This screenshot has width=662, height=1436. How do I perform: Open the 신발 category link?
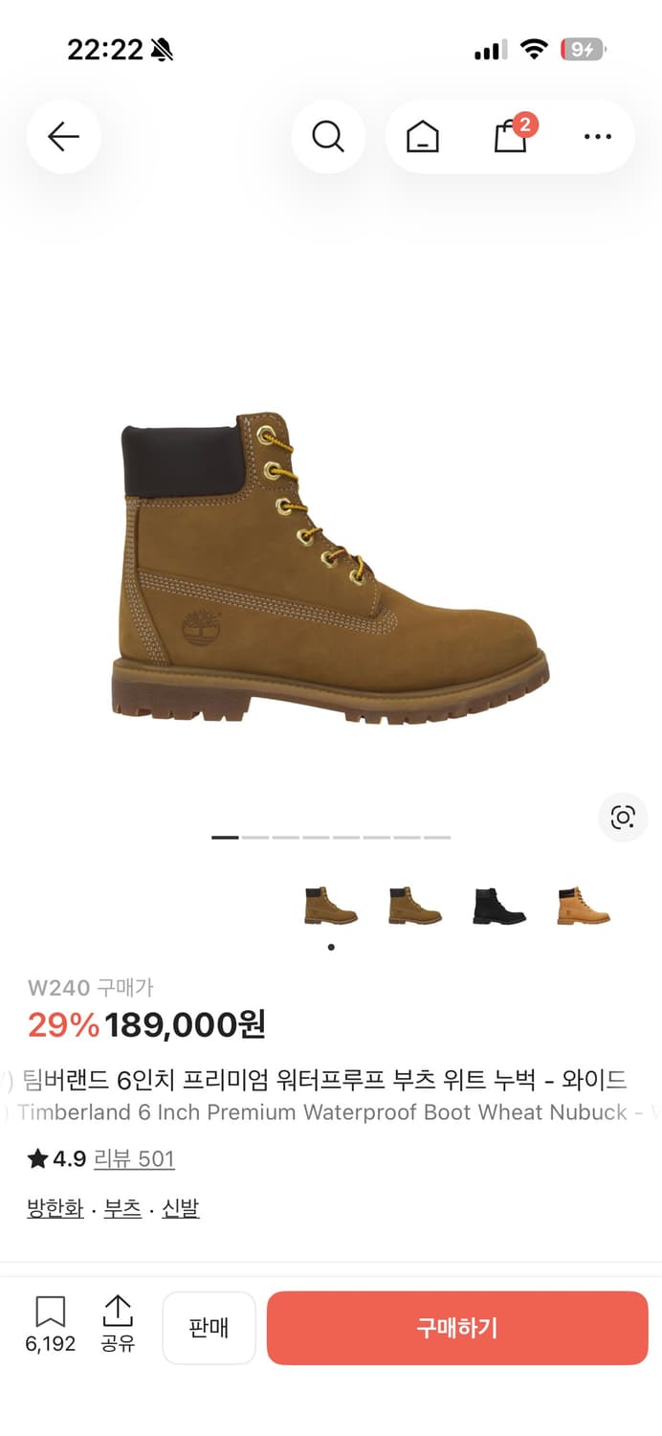click(180, 1208)
